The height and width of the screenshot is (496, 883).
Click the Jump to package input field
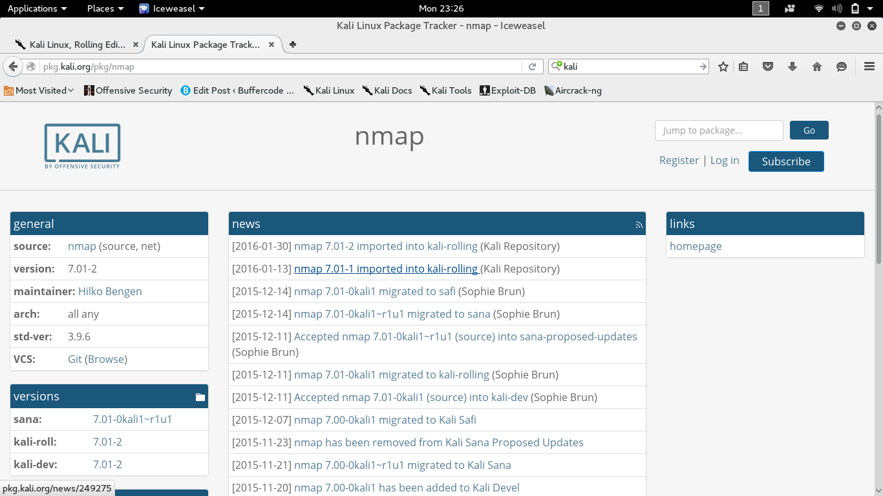click(719, 130)
